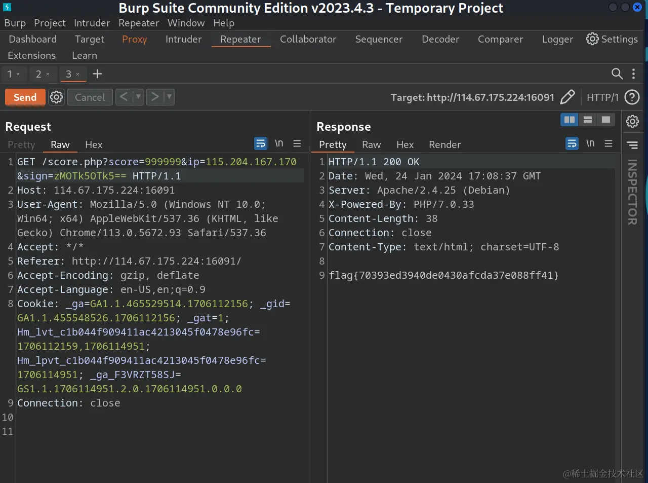Click the Target URL label

(x=472, y=97)
